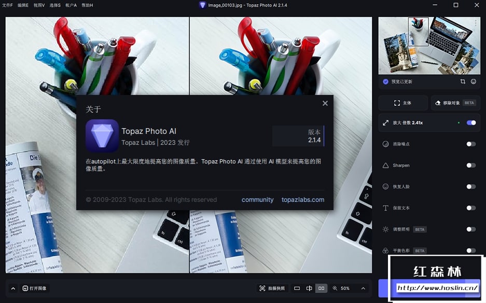Click the face smiley icon beside crop
Viewport: 486px width, 303px height.
click(473, 81)
